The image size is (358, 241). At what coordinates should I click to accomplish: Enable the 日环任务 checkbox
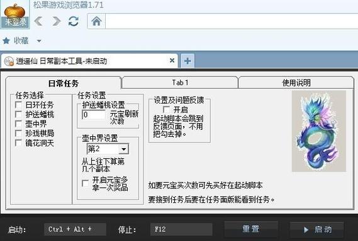[x=18, y=105]
